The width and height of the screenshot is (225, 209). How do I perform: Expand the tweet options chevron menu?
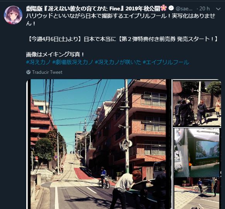pos(218,9)
